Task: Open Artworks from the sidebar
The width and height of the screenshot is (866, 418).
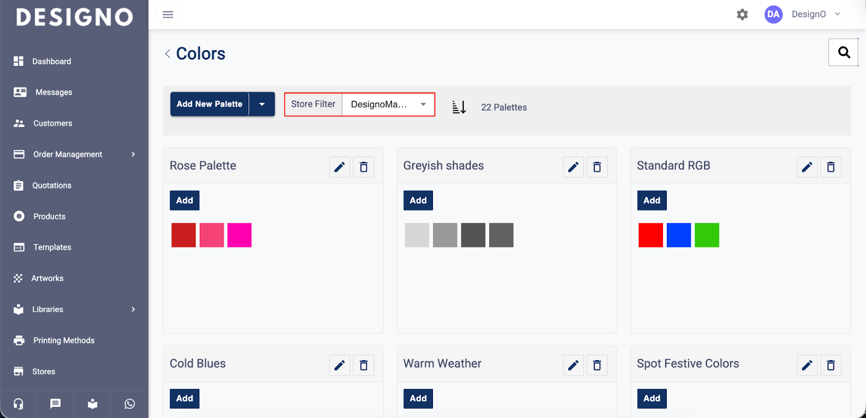Action: [x=47, y=278]
